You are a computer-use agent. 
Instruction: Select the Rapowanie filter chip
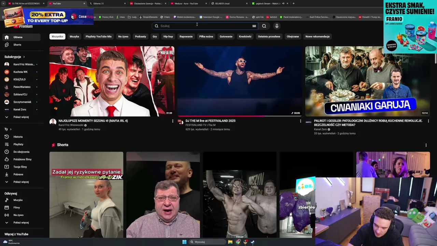[x=186, y=37]
